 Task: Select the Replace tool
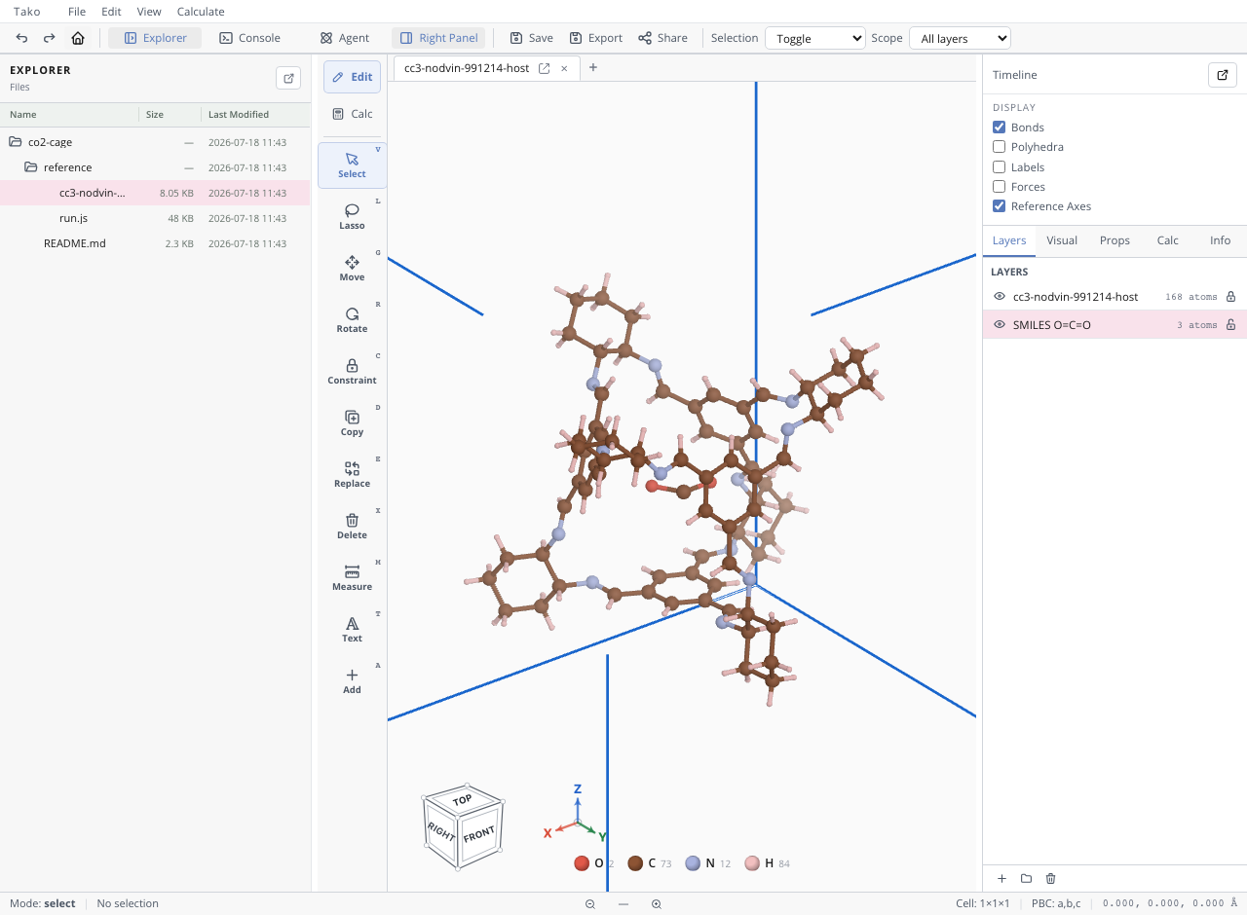click(352, 474)
